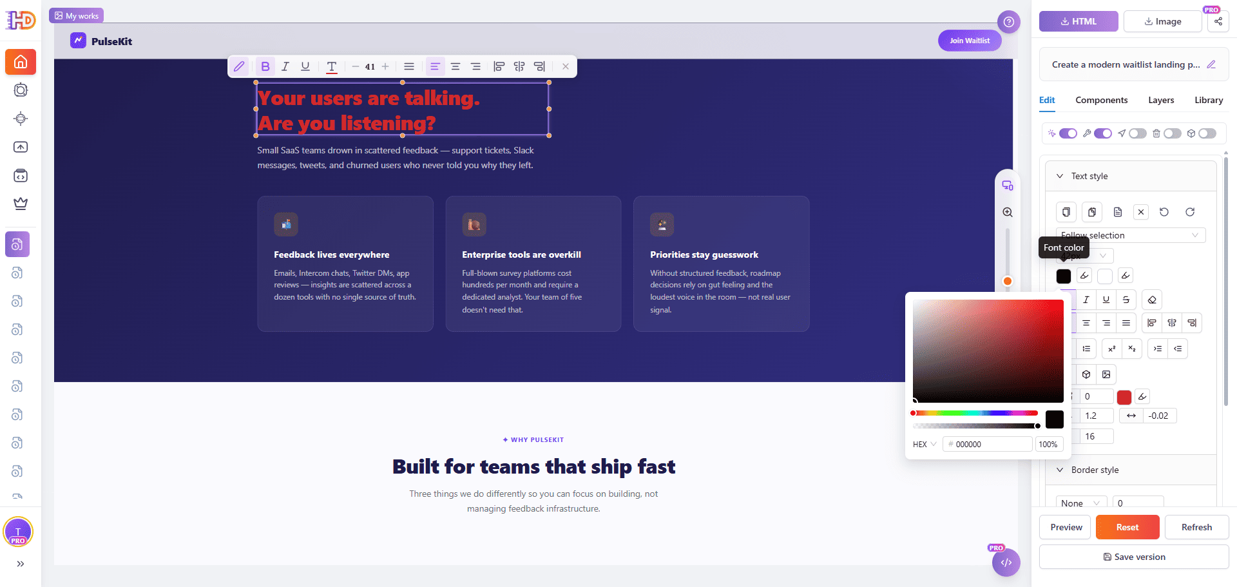Switch to the Edit tab
The height and width of the screenshot is (587, 1237).
[1047, 100]
